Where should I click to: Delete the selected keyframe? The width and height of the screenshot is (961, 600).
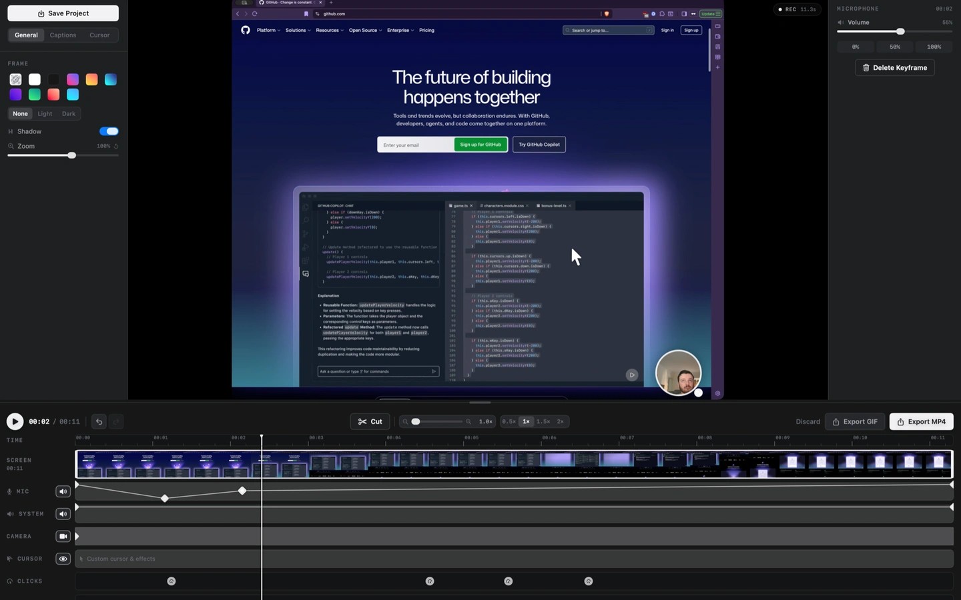click(895, 67)
